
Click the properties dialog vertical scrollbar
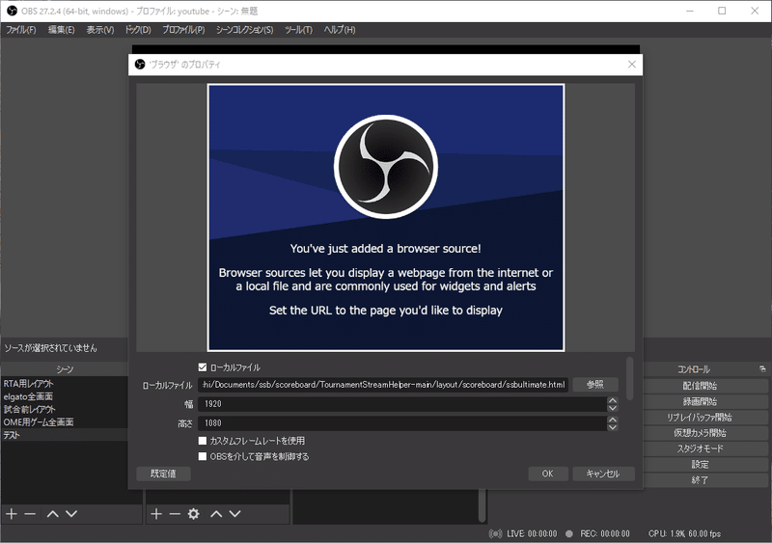(x=630, y=379)
